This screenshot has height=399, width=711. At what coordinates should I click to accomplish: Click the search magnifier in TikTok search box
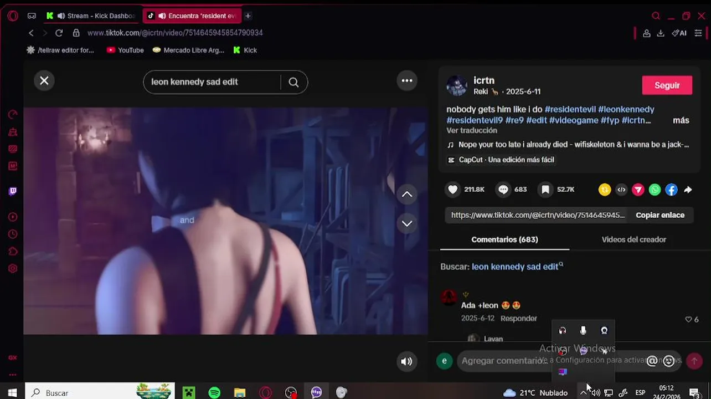pos(293,82)
